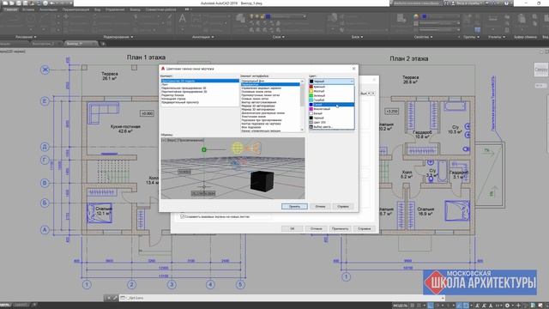The image size is (549, 309).
Task: Expand the Свойства panel flyout
Action: click(x=423, y=37)
